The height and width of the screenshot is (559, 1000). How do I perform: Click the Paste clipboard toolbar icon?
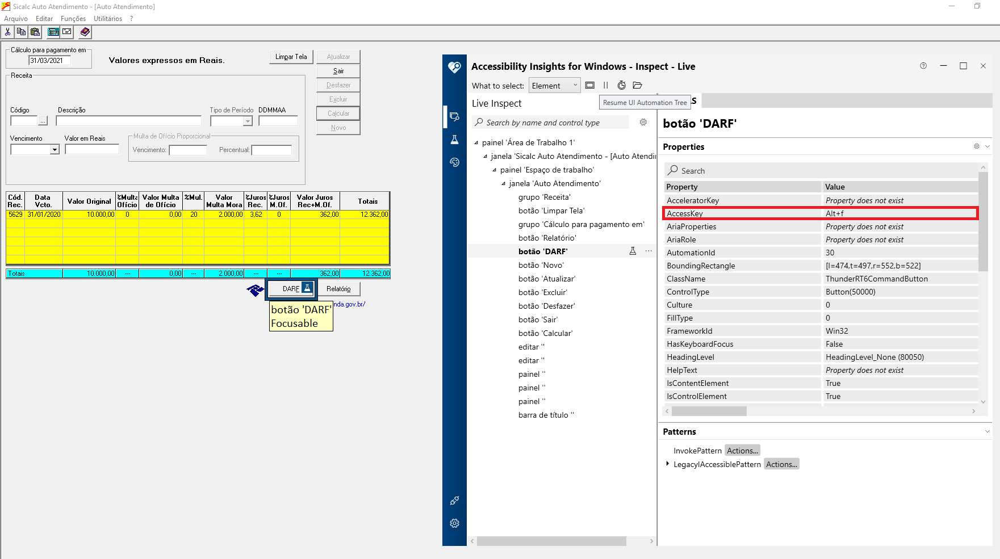click(35, 32)
